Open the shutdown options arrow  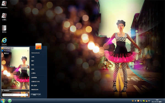pos(40,95)
